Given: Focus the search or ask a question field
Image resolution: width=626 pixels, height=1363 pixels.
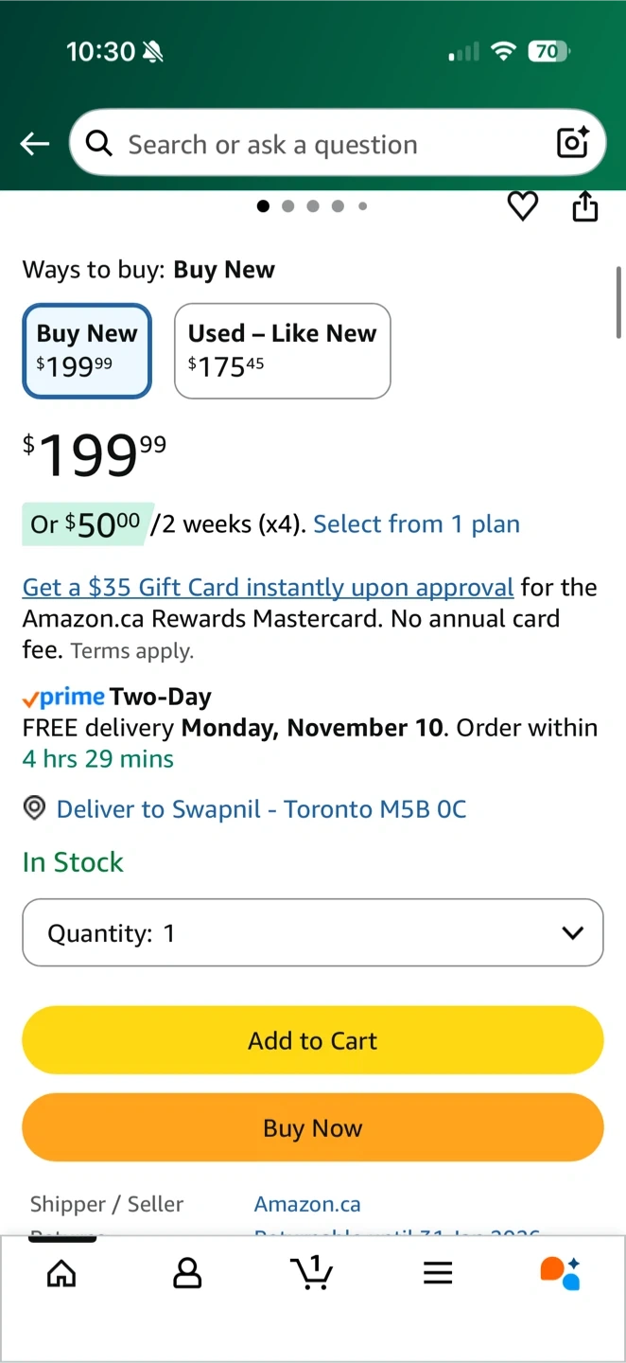Looking at the screenshot, I should (x=322, y=144).
